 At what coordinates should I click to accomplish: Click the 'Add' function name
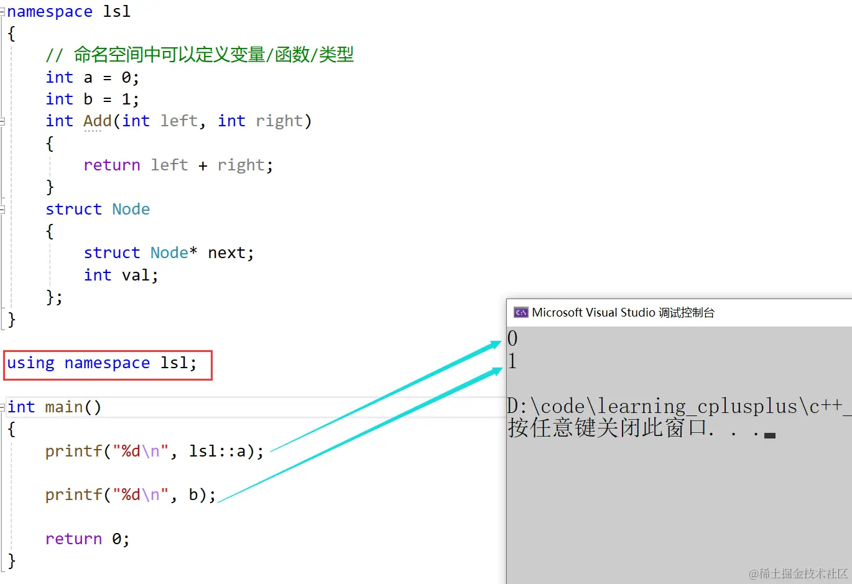coord(97,121)
